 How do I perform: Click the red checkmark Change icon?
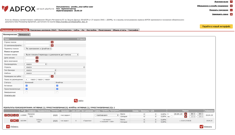(201, 126)
